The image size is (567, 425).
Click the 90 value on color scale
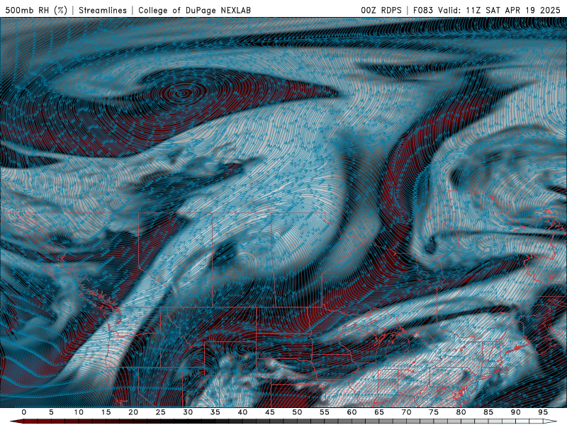[515, 412]
